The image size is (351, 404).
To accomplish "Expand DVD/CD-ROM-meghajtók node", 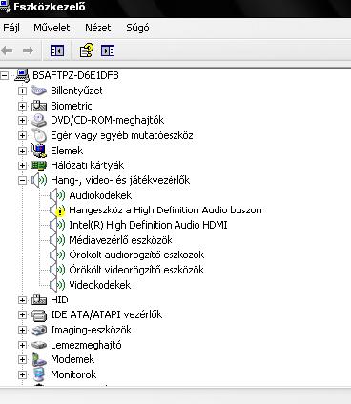I will [x=22, y=121].
